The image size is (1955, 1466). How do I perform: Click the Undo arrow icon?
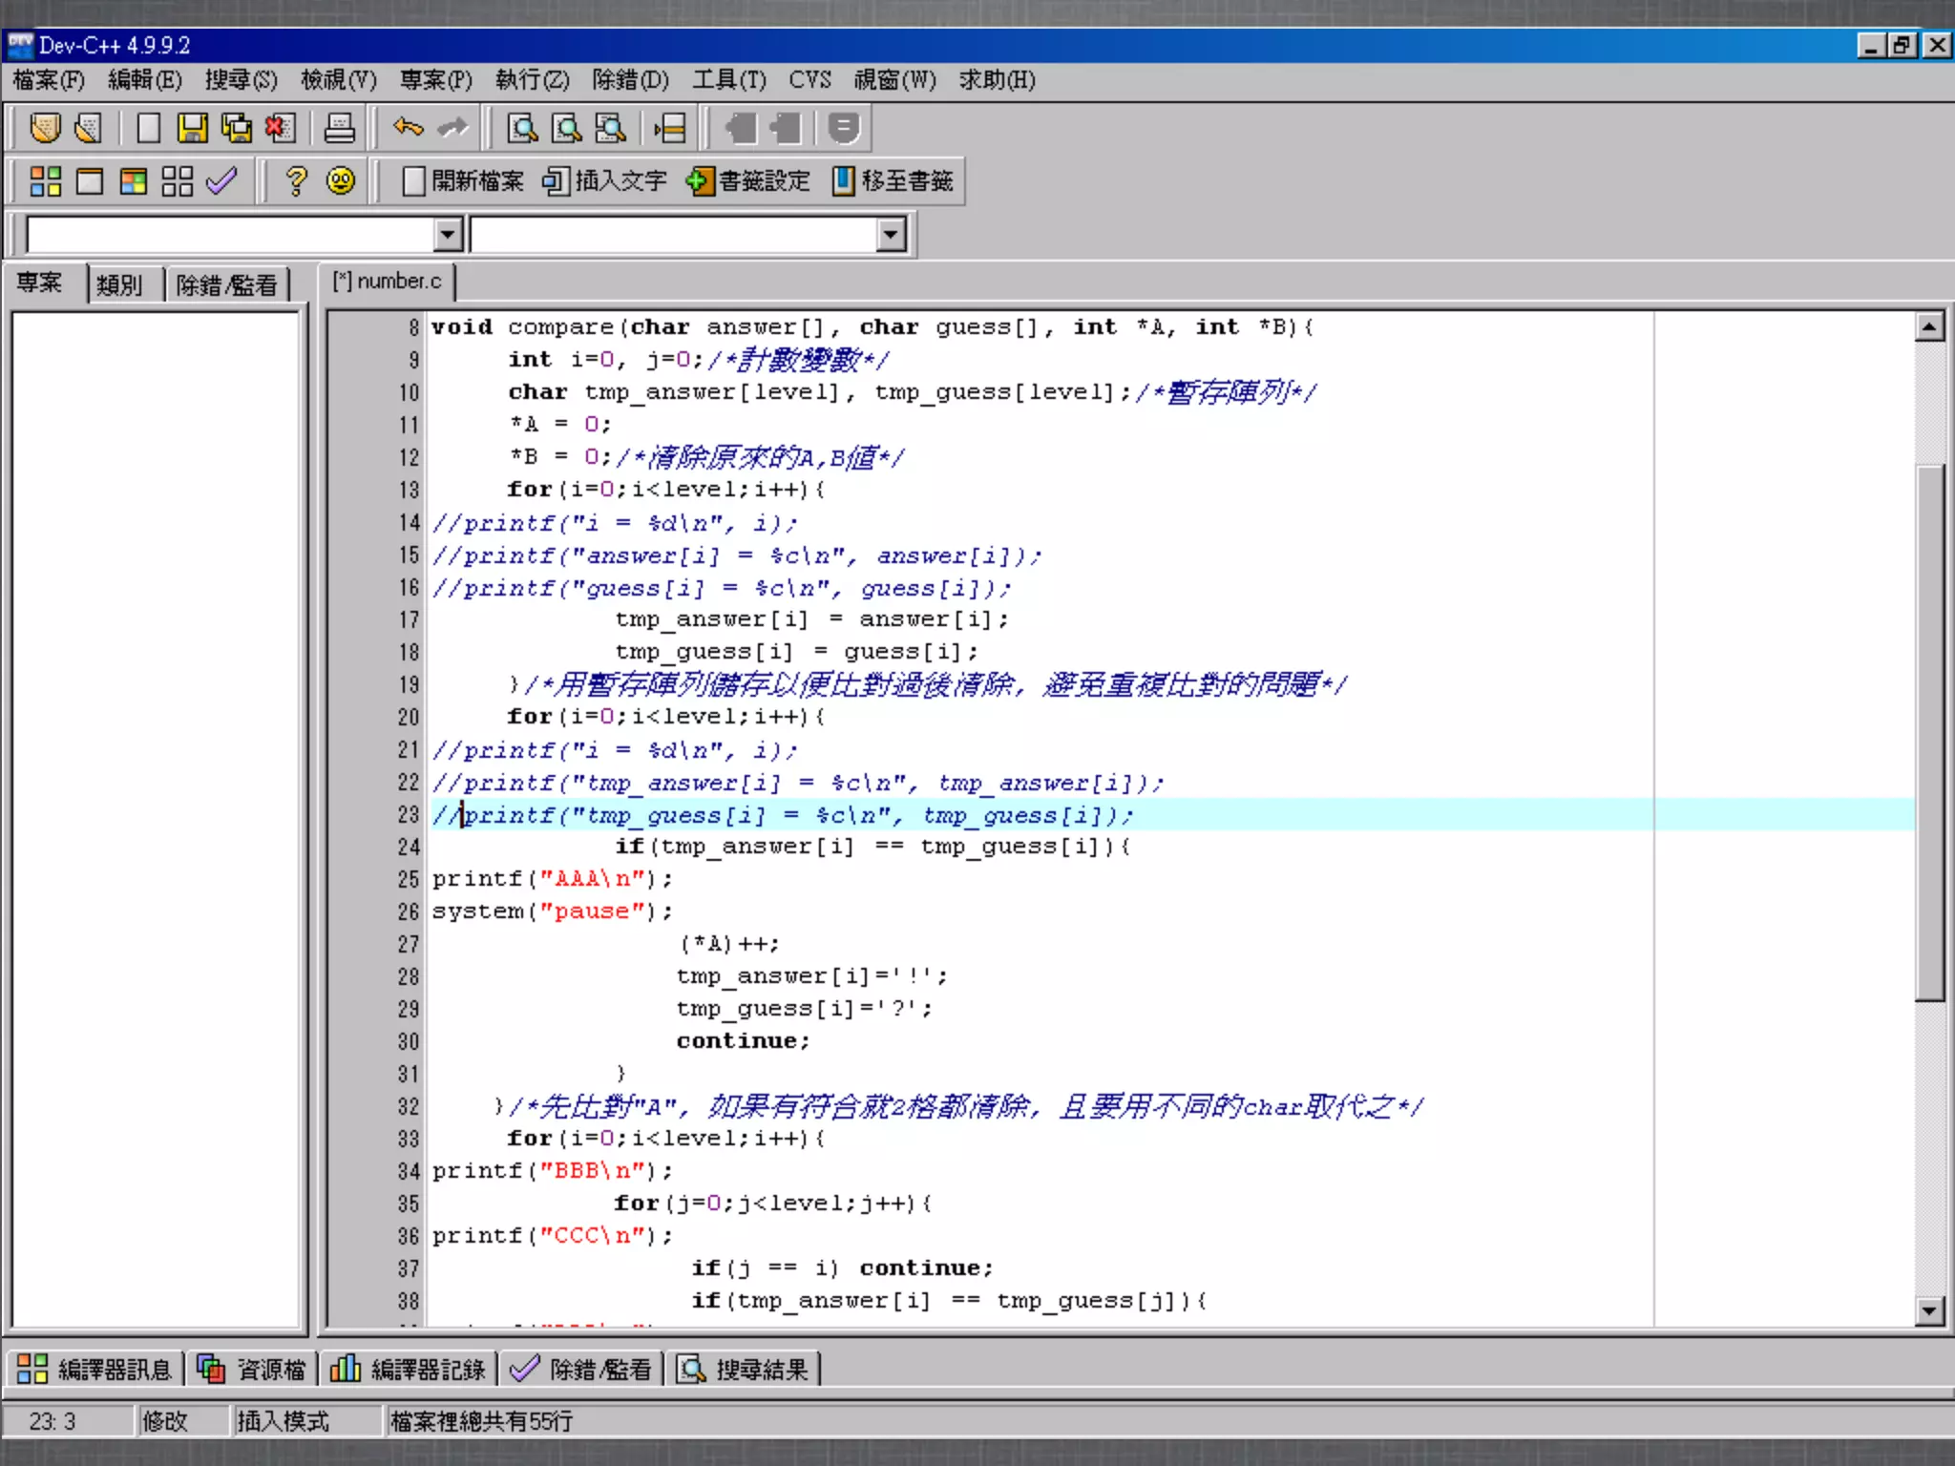pyautogui.click(x=409, y=128)
